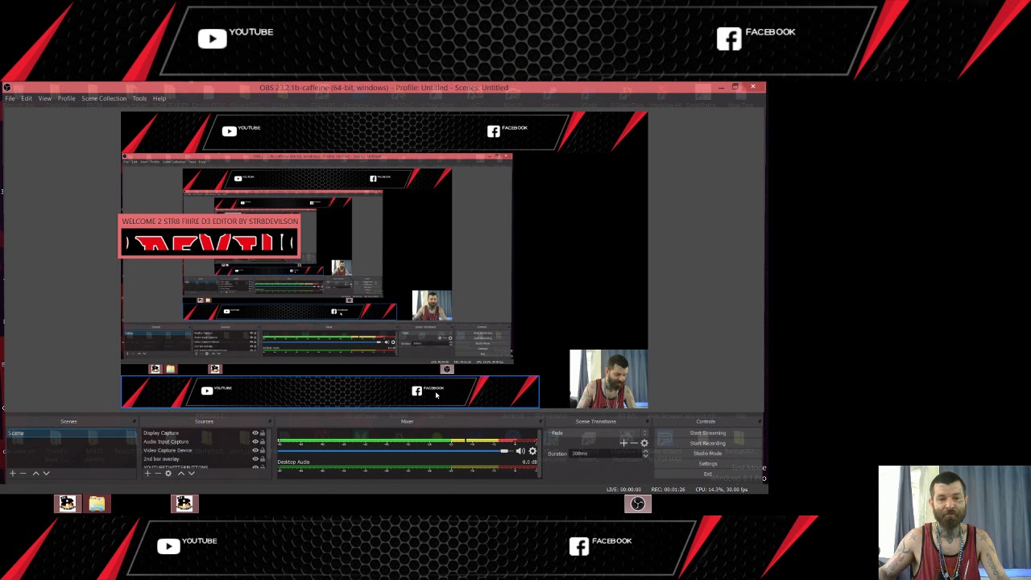Image resolution: width=1031 pixels, height=580 pixels.
Task: Remove the scene transition with the minus icon
Action: coord(634,443)
